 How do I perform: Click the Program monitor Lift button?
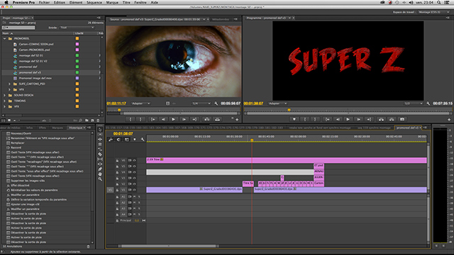pos(381,119)
